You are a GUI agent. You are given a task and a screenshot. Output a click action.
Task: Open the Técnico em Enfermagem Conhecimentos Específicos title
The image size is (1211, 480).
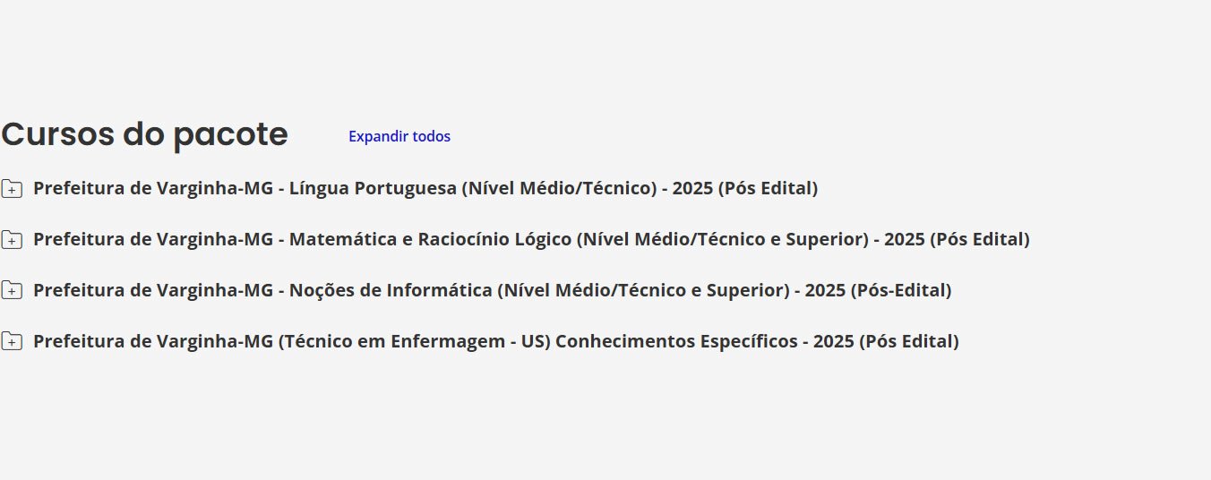coord(495,342)
